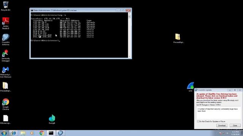243x136 pixels.
Task: Launch the DumpIt desktop icon
Action: click(52, 119)
